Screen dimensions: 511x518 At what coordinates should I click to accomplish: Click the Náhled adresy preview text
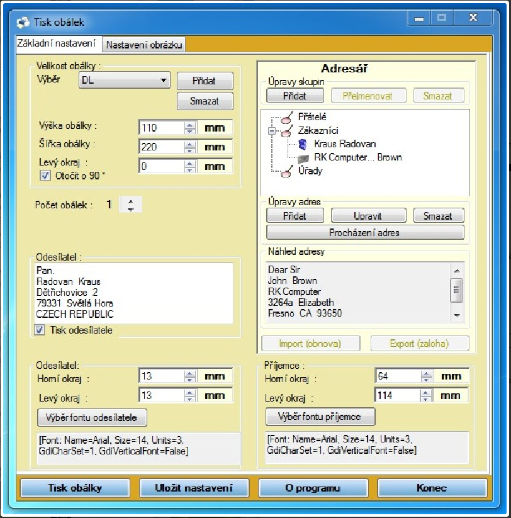click(359, 291)
